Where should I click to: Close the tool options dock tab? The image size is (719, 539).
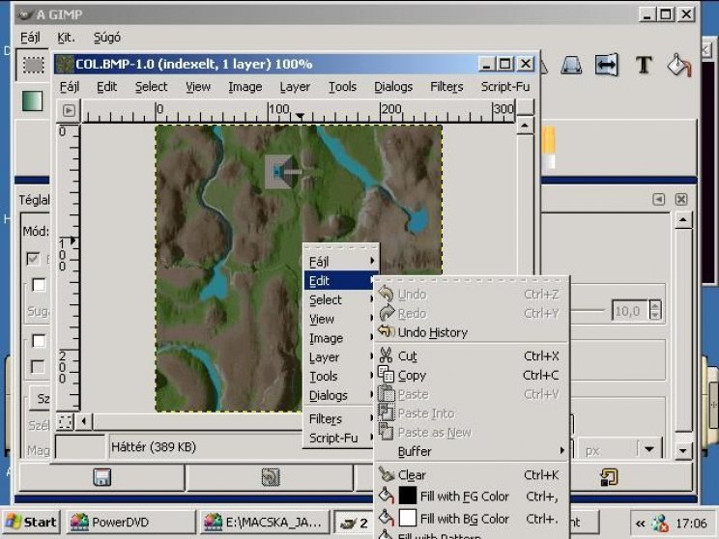click(681, 199)
